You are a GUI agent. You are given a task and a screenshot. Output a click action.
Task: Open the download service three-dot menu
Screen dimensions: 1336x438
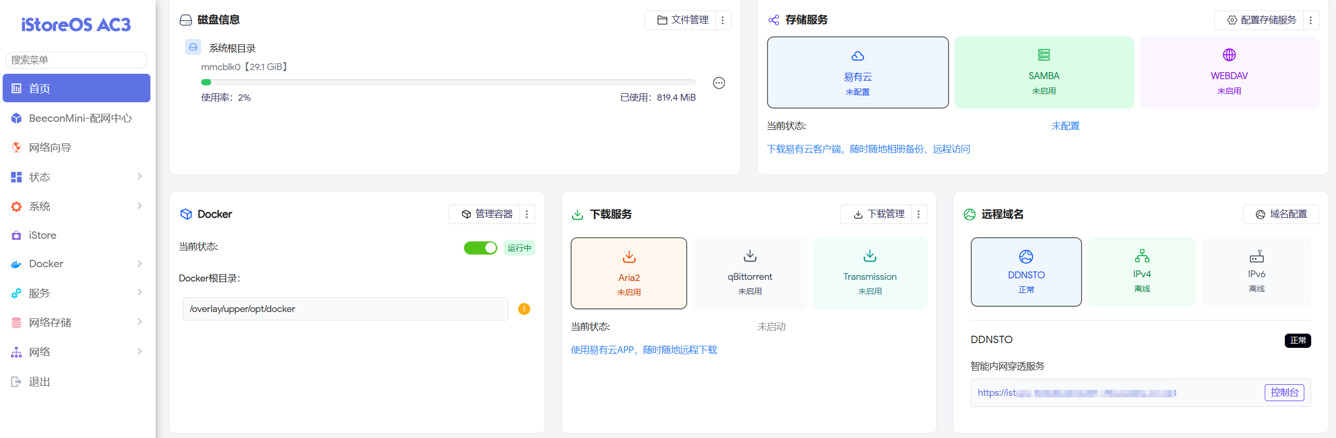pyautogui.click(x=918, y=215)
